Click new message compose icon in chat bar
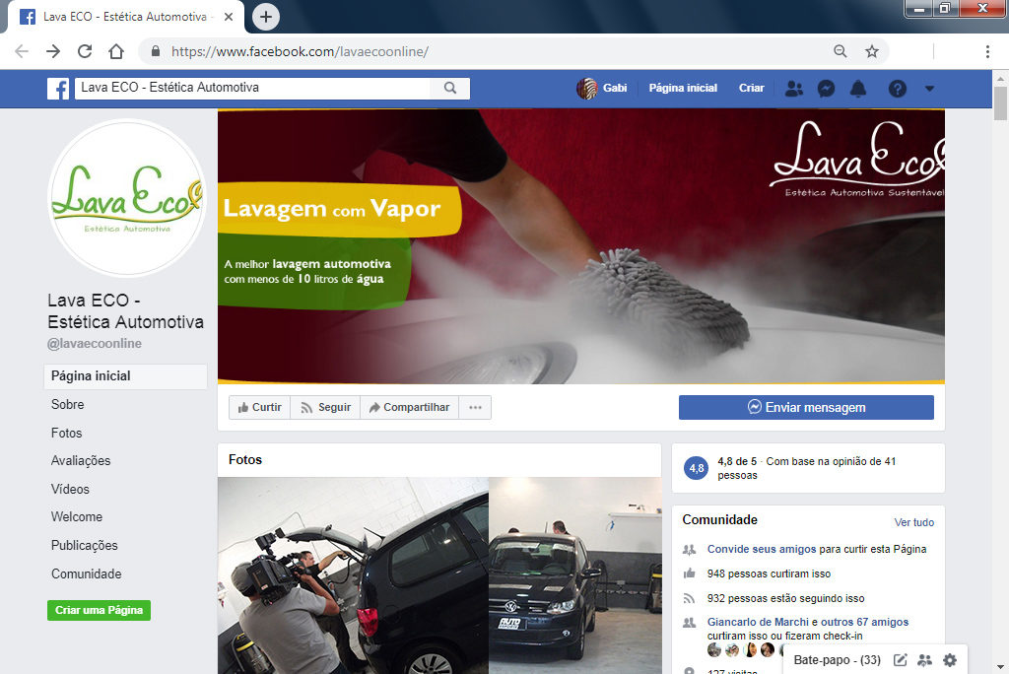 click(x=900, y=660)
